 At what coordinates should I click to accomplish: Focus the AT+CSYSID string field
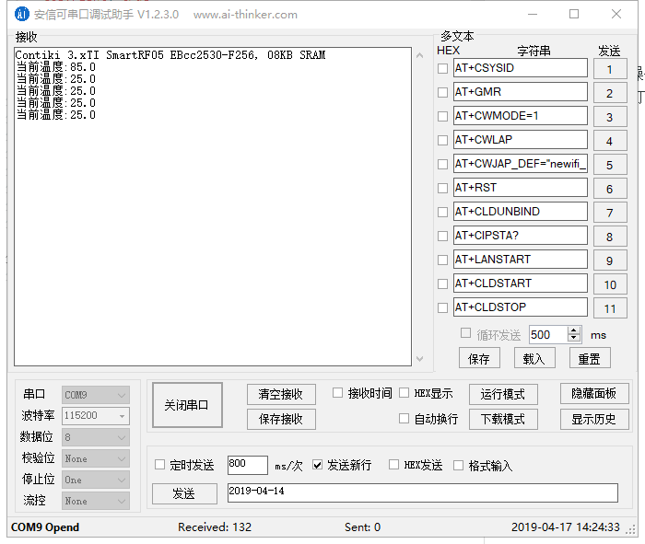tap(521, 68)
